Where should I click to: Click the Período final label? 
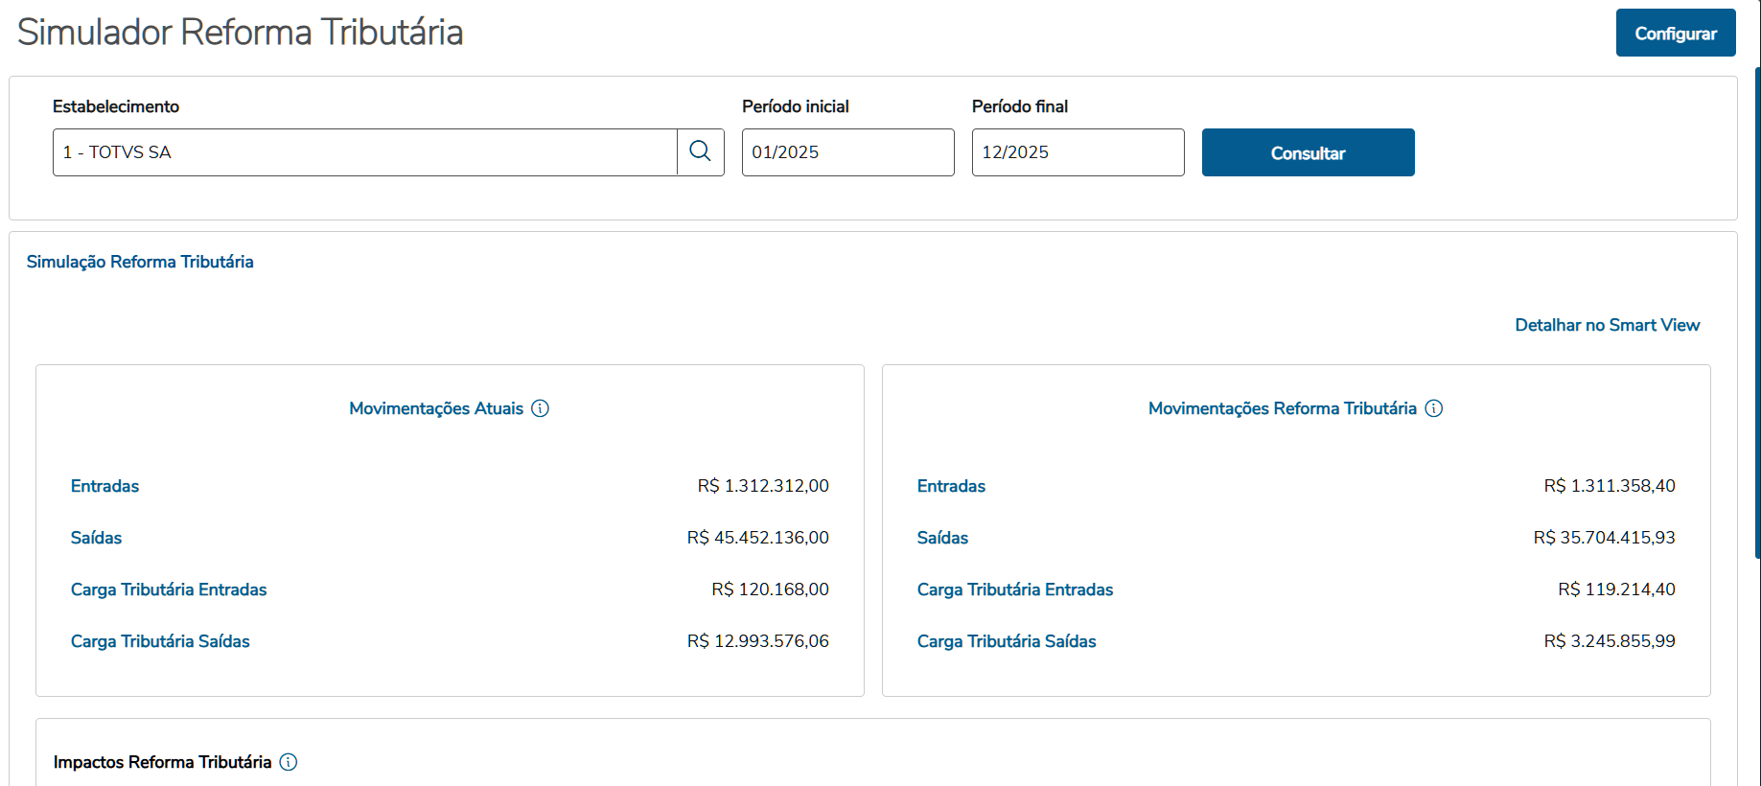coord(1020,106)
